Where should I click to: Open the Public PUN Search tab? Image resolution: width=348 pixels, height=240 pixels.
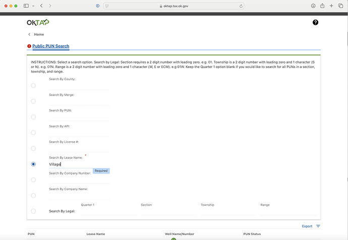[x=51, y=46]
